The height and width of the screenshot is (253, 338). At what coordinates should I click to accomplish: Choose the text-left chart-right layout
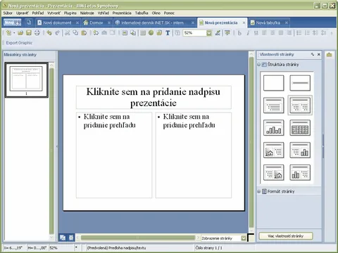[x=300, y=150]
